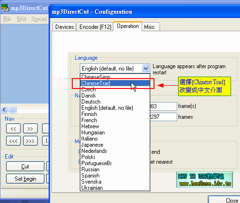Click the >>> nav button
This screenshot has height=203, width=240.
[x=30, y=141]
